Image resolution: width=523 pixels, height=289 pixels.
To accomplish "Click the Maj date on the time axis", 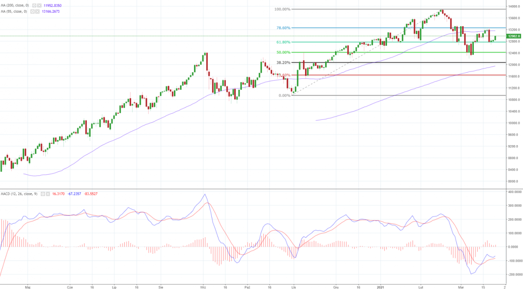I will [28, 288].
